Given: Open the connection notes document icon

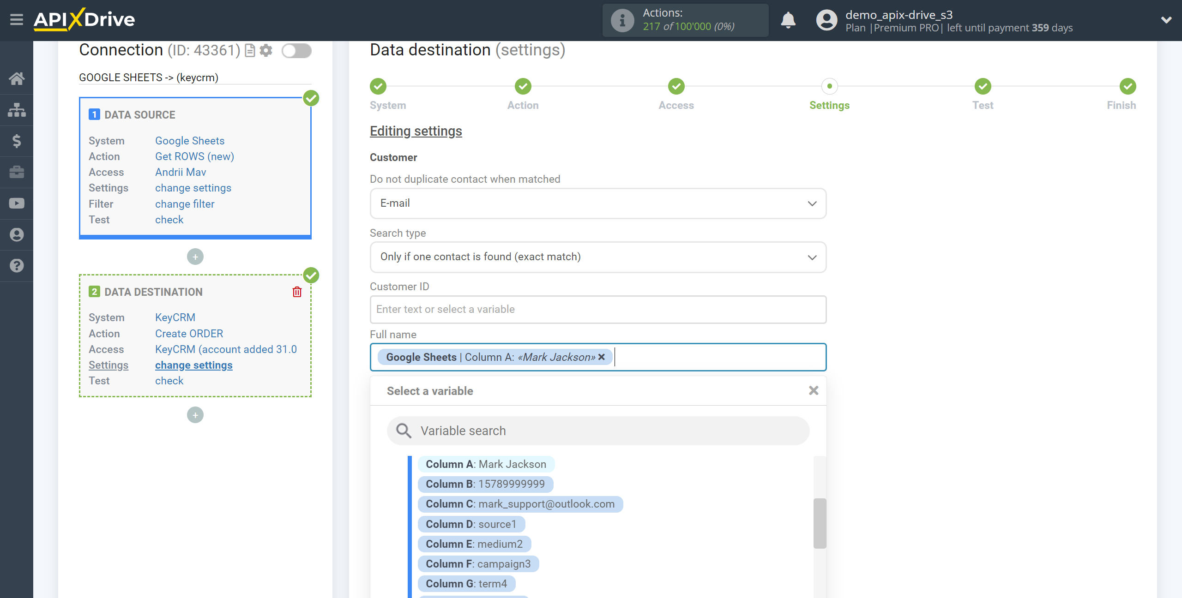Looking at the screenshot, I should [x=250, y=50].
